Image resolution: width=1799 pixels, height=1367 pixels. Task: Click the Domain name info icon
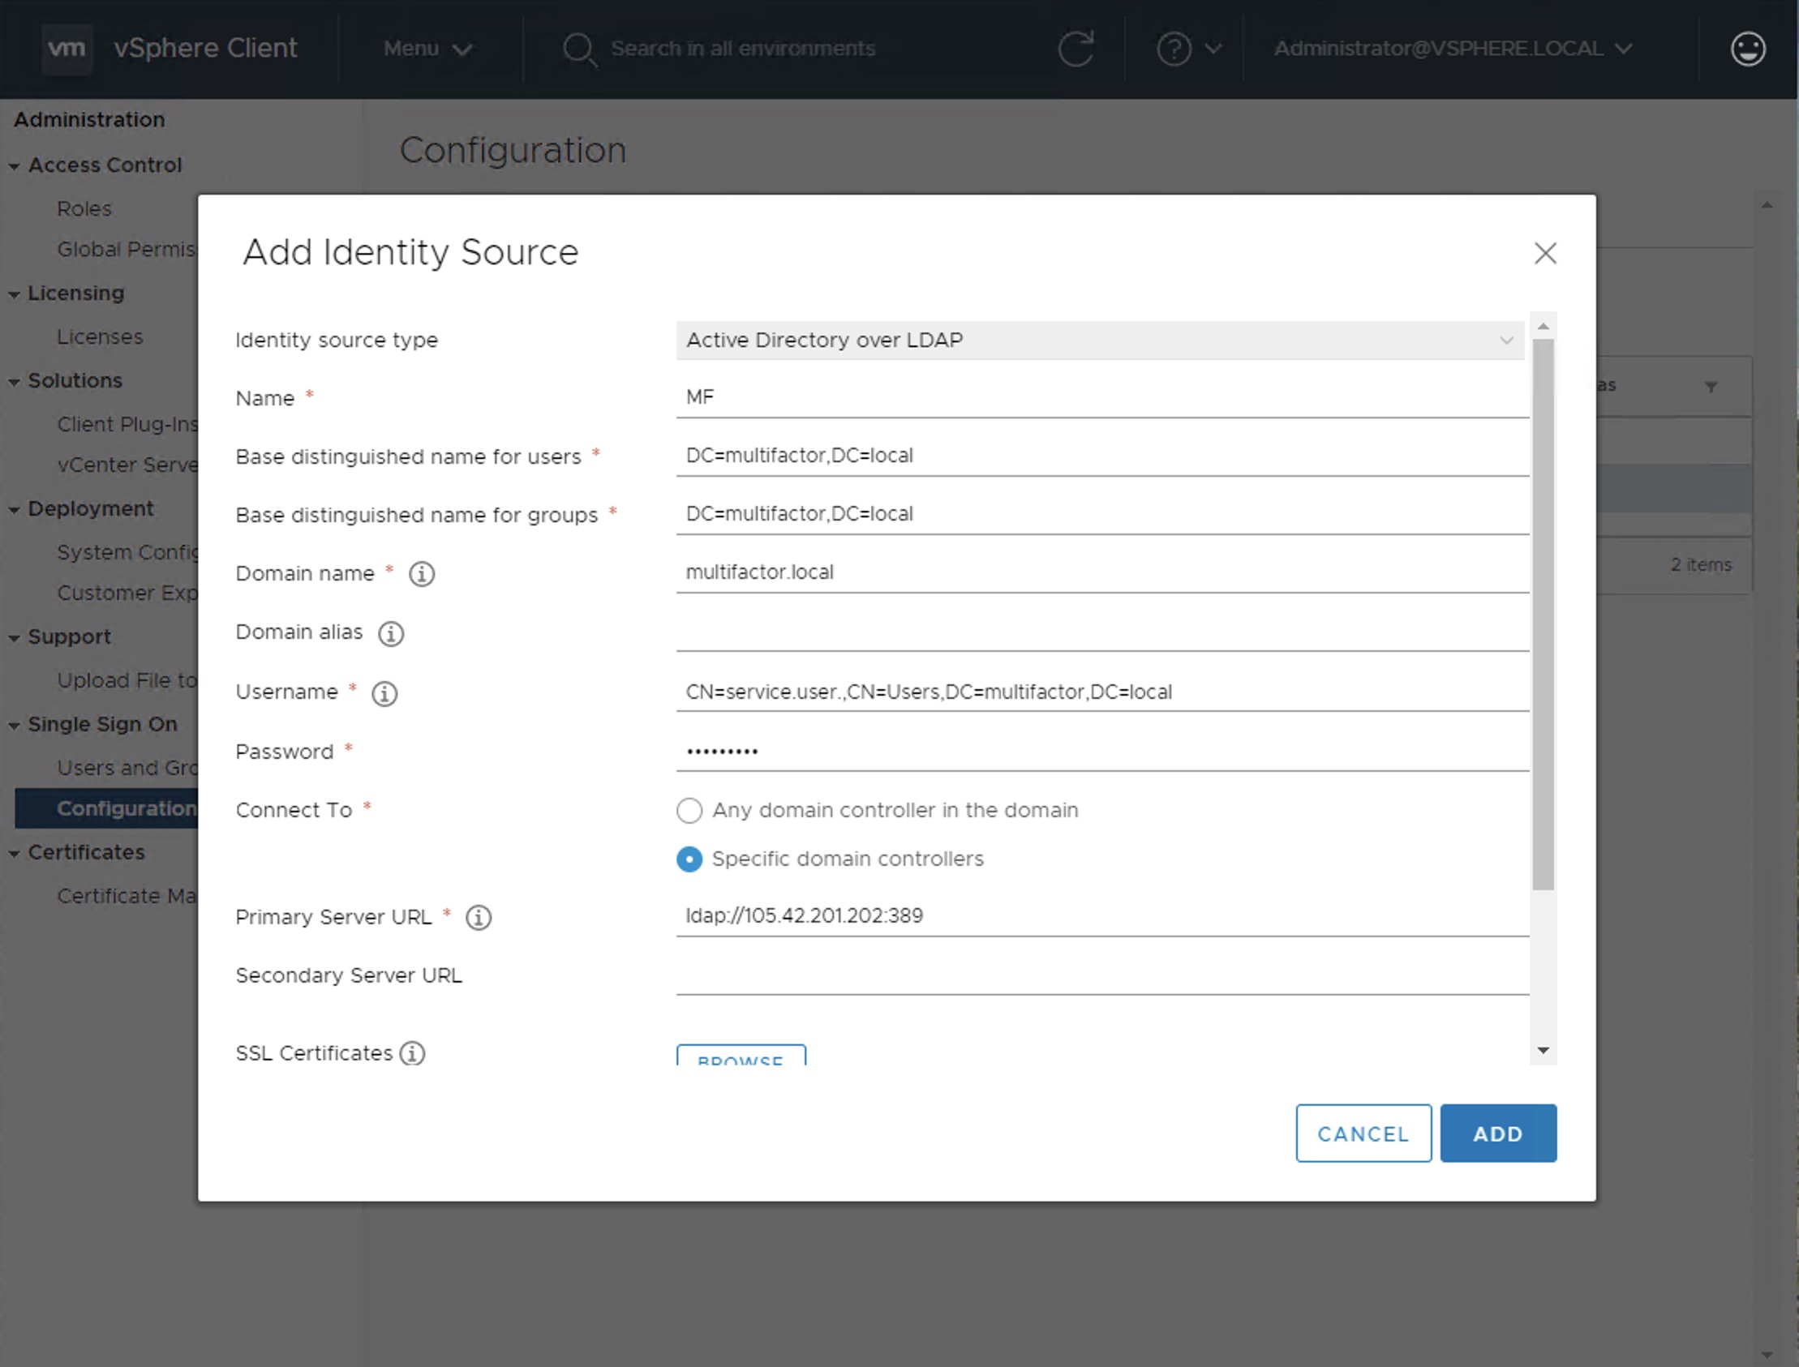tap(421, 574)
